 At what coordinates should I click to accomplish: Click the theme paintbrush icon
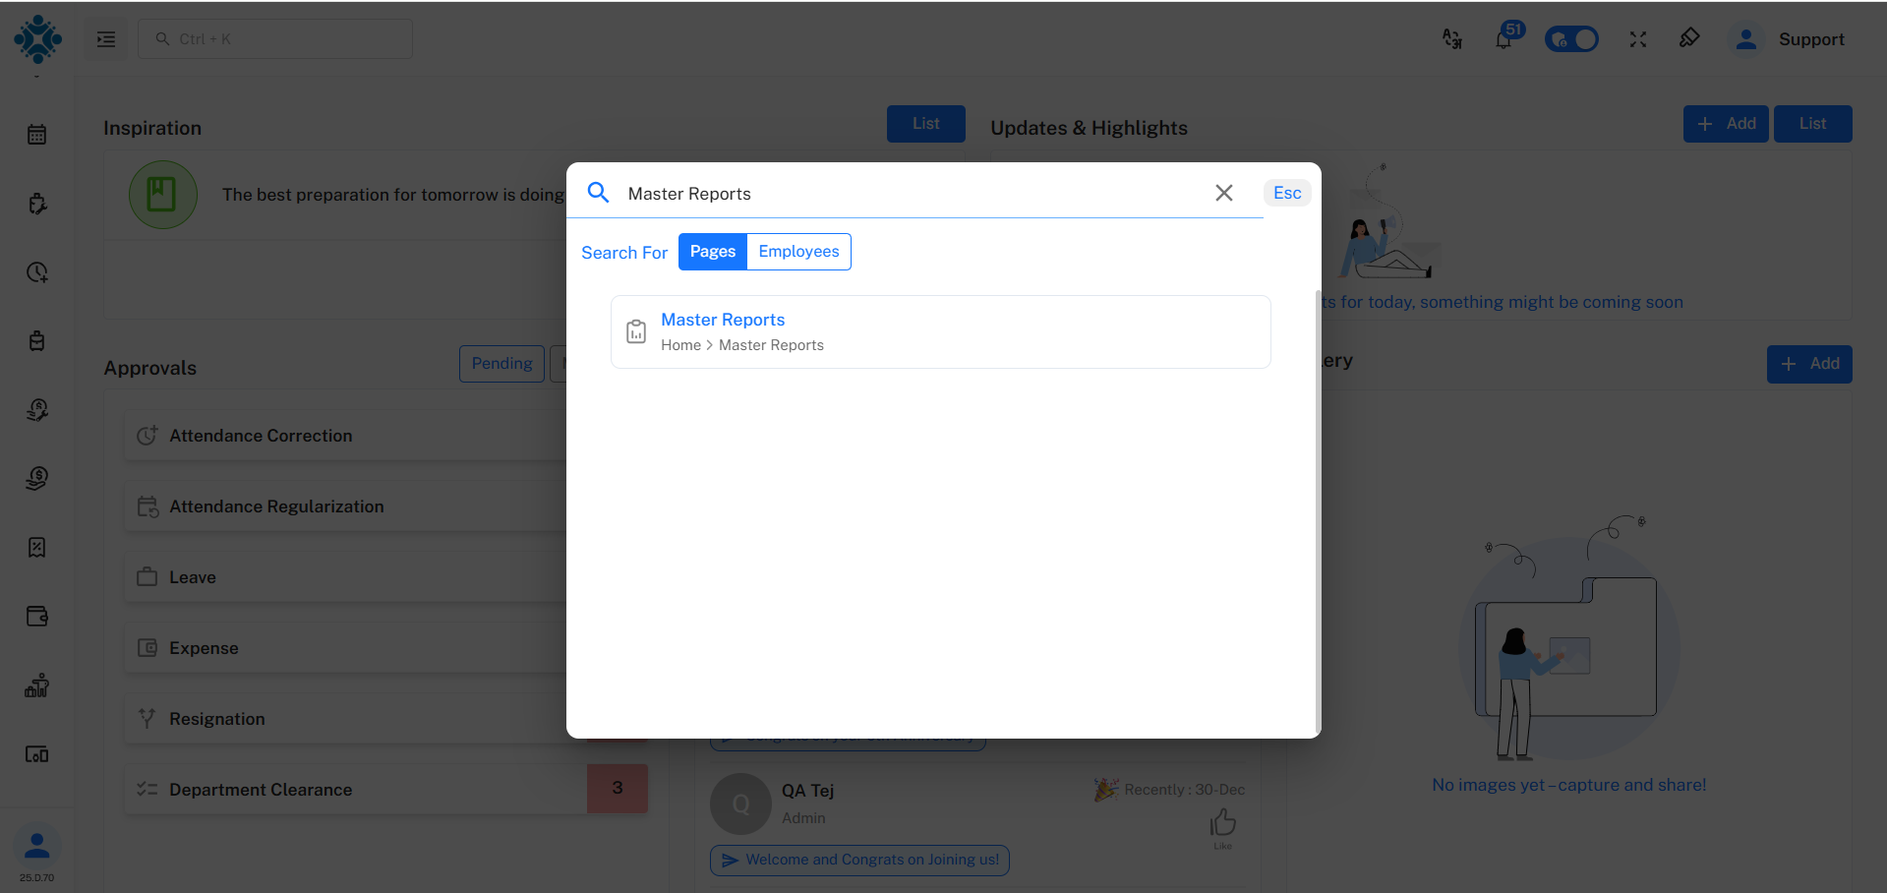click(x=1690, y=38)
